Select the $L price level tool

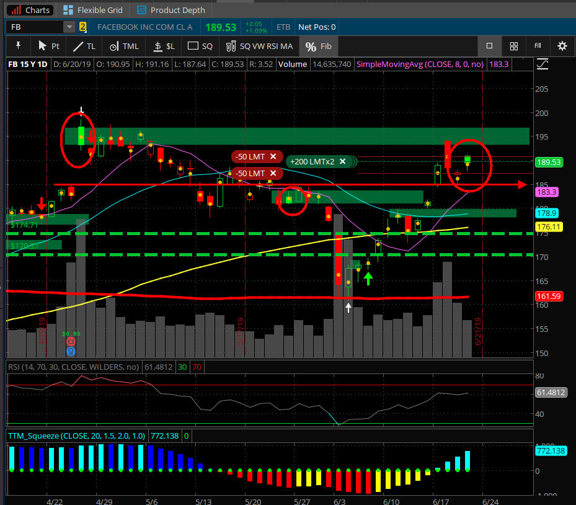(164, 46)
